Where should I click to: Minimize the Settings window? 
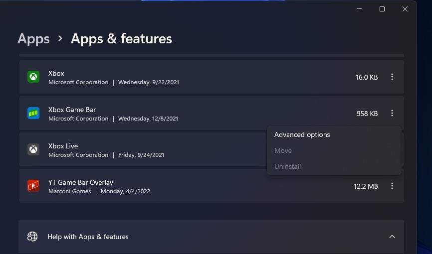pos(359,9)
